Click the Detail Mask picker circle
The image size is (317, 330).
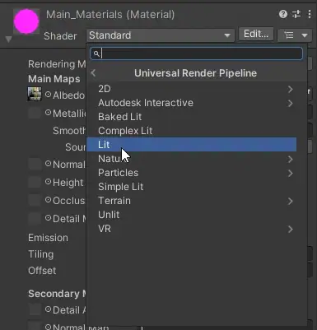(x=48, y=218)
